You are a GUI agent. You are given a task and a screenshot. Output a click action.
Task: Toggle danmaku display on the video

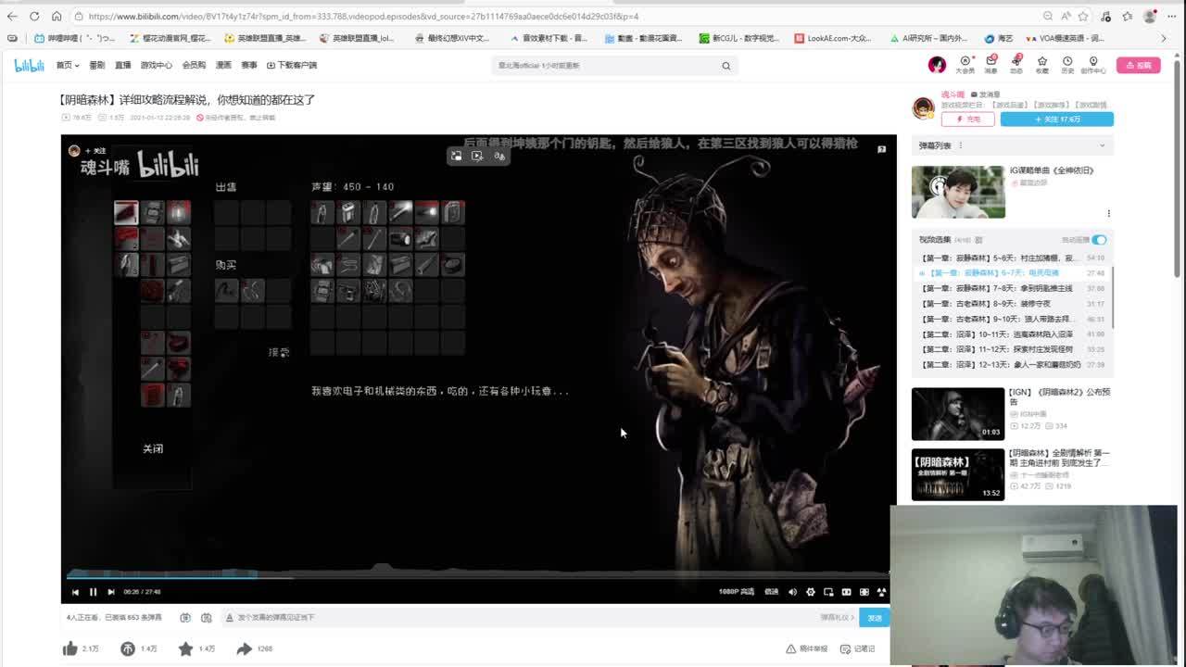click(x=185, y=617)
